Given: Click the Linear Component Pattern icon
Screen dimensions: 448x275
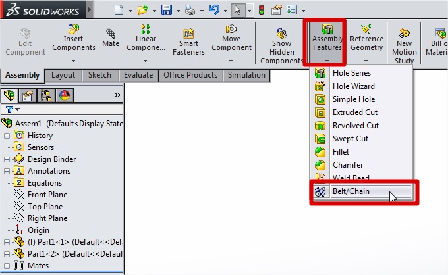Looking at the screenshot, I should 146,30.
